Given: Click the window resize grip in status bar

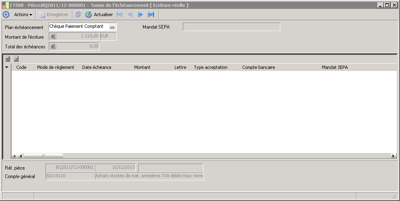Looking at the screenshot, I should (x=394, y=196).
